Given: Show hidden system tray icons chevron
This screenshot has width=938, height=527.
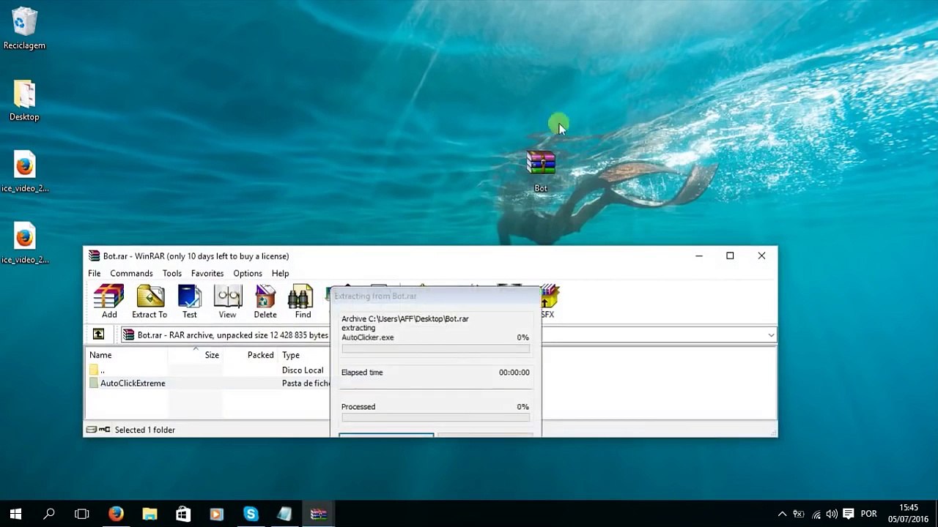Looking at the screenshot, I should click(x=782, y=514).
